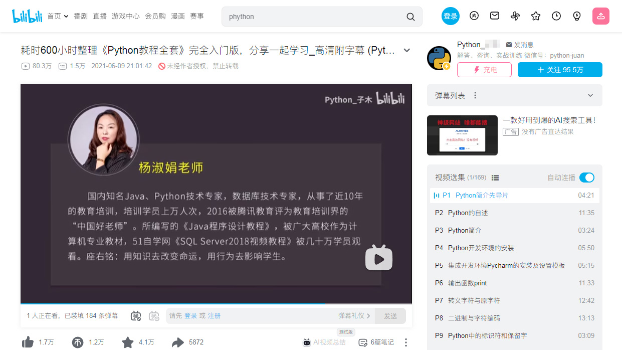
Task: Click the 充电 charge button
Action: click(484, 70)
